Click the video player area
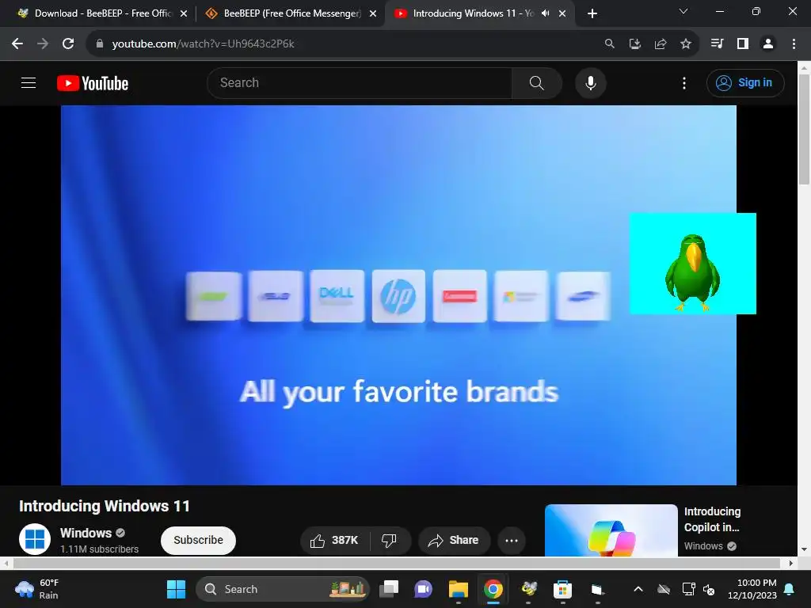Viewport: 811px width, 608px height. point(398,295)
